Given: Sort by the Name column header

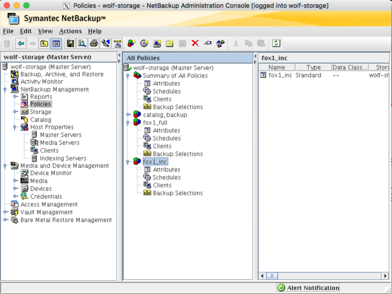Looking at the screenshot, I should 277,68.
